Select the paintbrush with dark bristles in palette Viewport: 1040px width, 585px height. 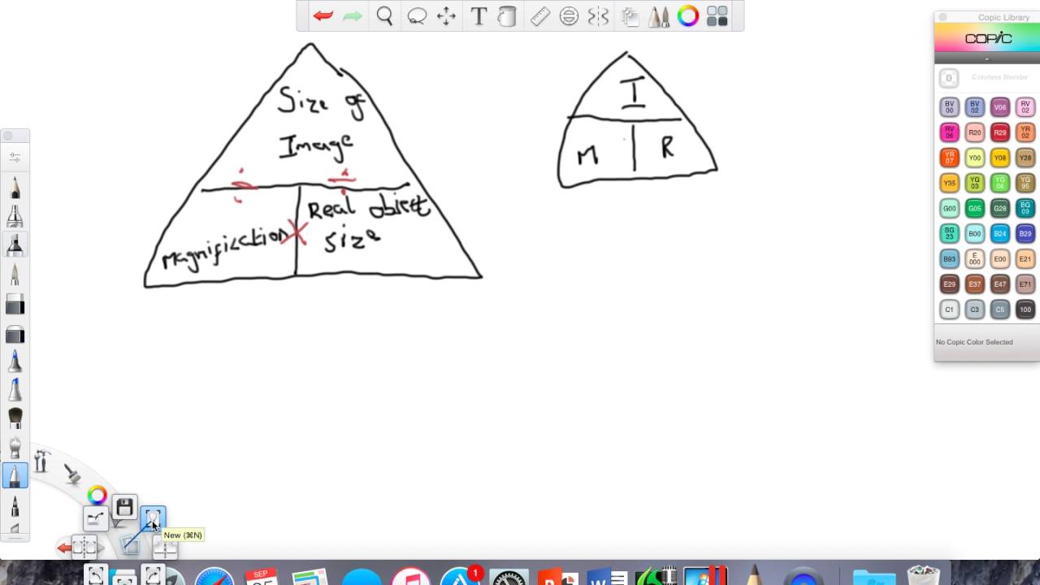click(15, 418)
